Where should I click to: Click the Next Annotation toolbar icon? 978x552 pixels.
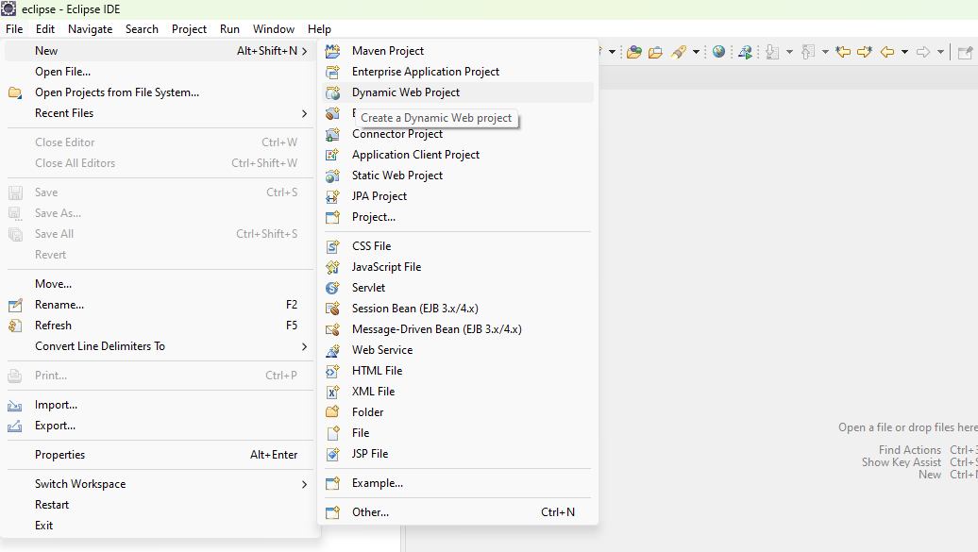tap(772, 51)
